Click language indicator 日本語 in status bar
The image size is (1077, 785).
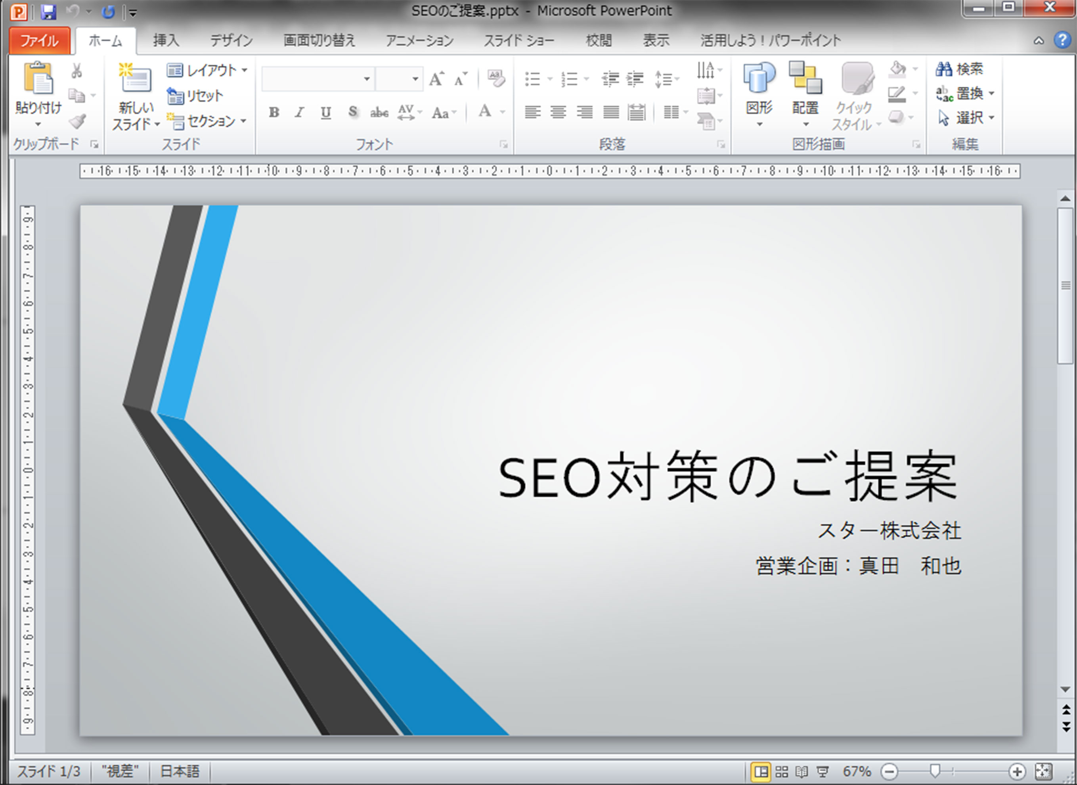tap(180, 771)
